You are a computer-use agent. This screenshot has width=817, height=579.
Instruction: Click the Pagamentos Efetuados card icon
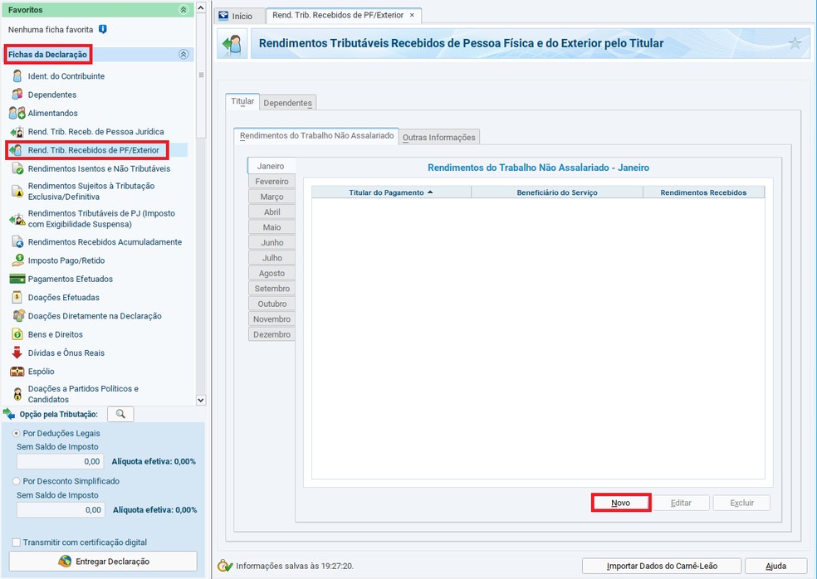click(17, 279)
